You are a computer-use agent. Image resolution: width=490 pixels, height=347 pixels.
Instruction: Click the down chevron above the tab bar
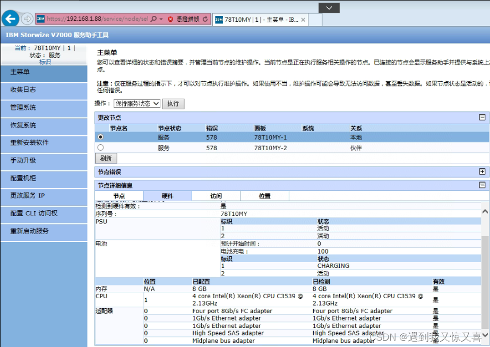click(x=329, y=7)
